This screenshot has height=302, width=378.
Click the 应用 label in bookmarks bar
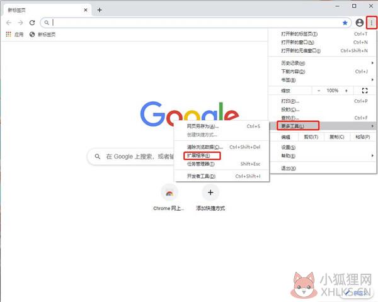tap(19, 35)
